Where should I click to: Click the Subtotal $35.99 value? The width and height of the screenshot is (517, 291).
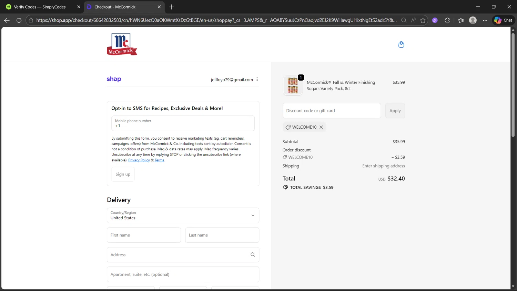pos(399,142)
